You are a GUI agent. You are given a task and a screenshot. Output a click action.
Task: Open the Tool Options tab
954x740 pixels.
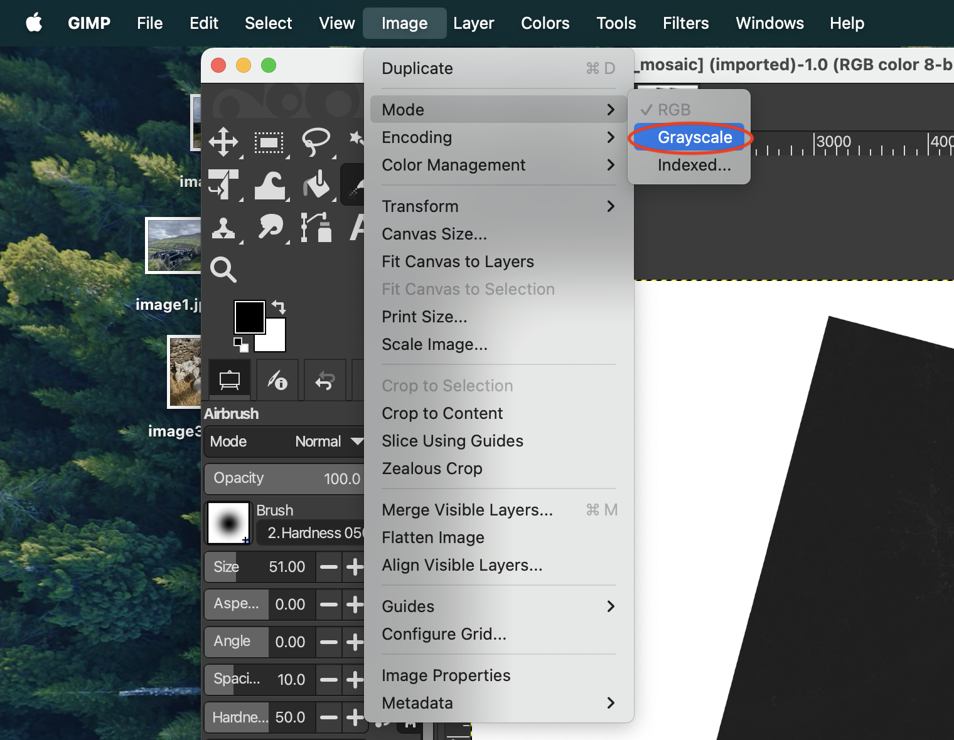click(x=229, y=380)
